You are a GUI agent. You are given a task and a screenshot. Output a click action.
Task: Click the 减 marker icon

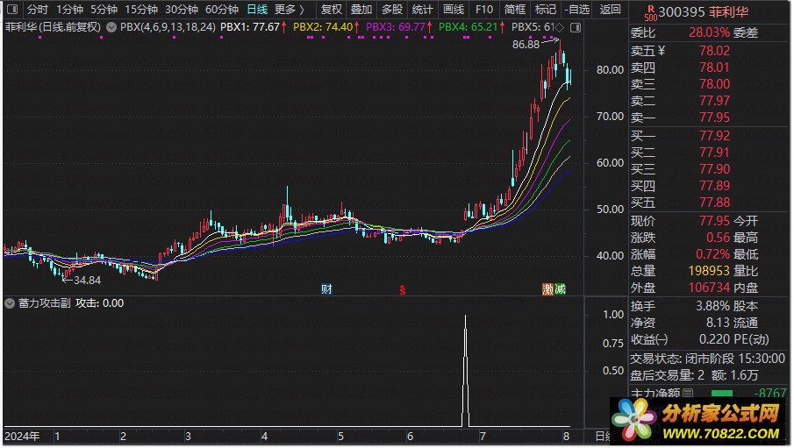tap(560, 289)
